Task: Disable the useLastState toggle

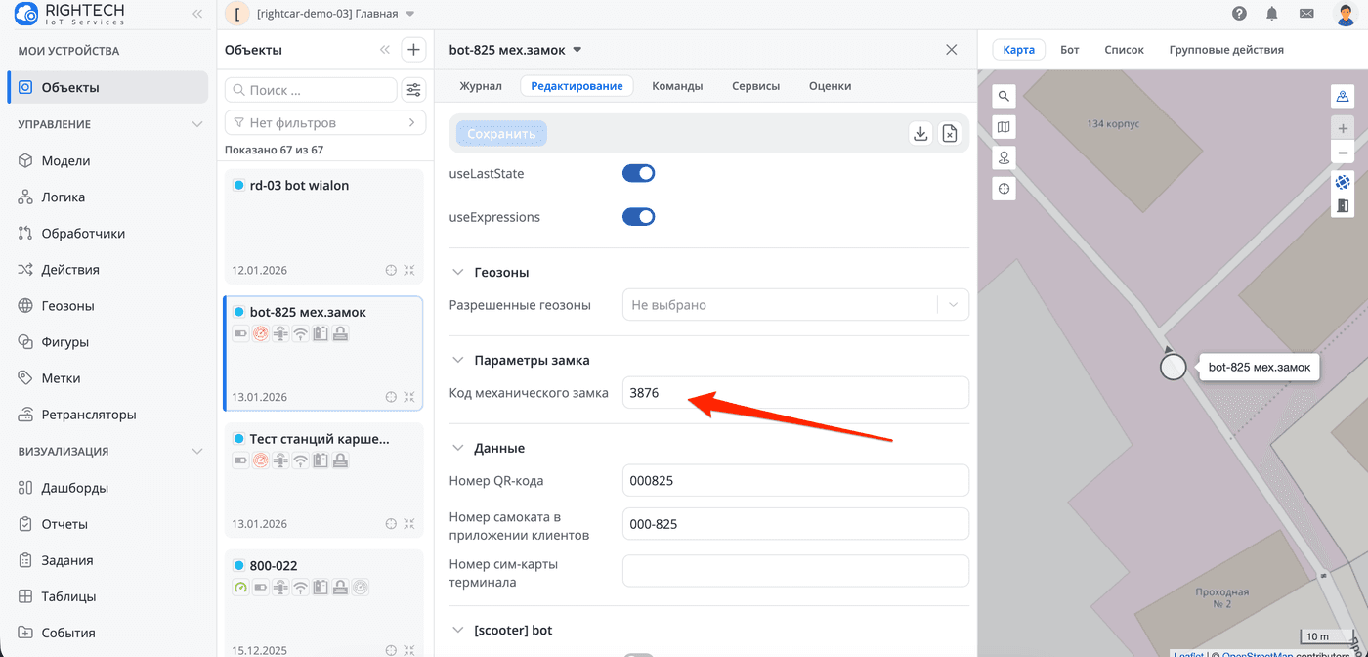Action: click(638, 173)
